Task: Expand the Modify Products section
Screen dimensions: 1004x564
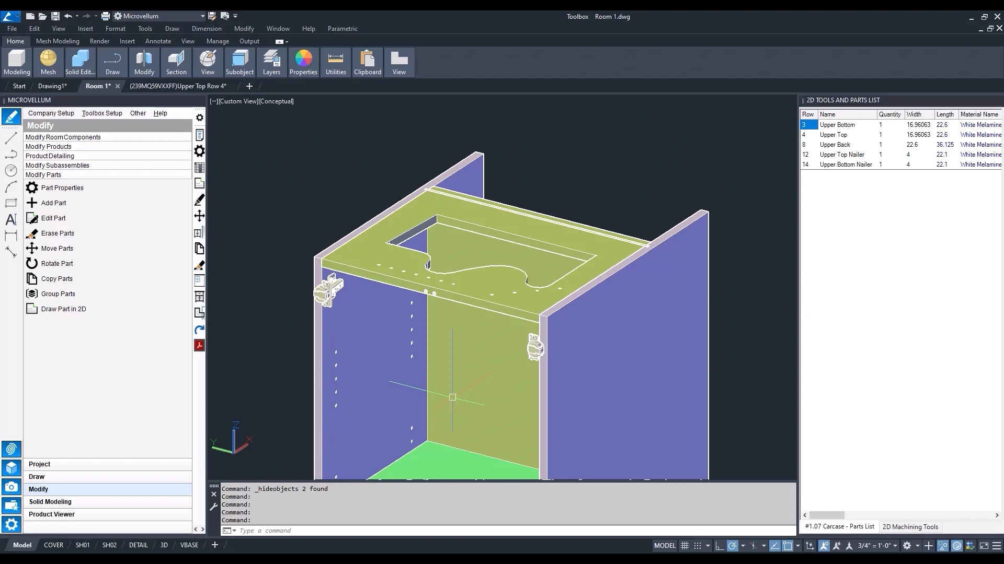Action: click(49, 147)
